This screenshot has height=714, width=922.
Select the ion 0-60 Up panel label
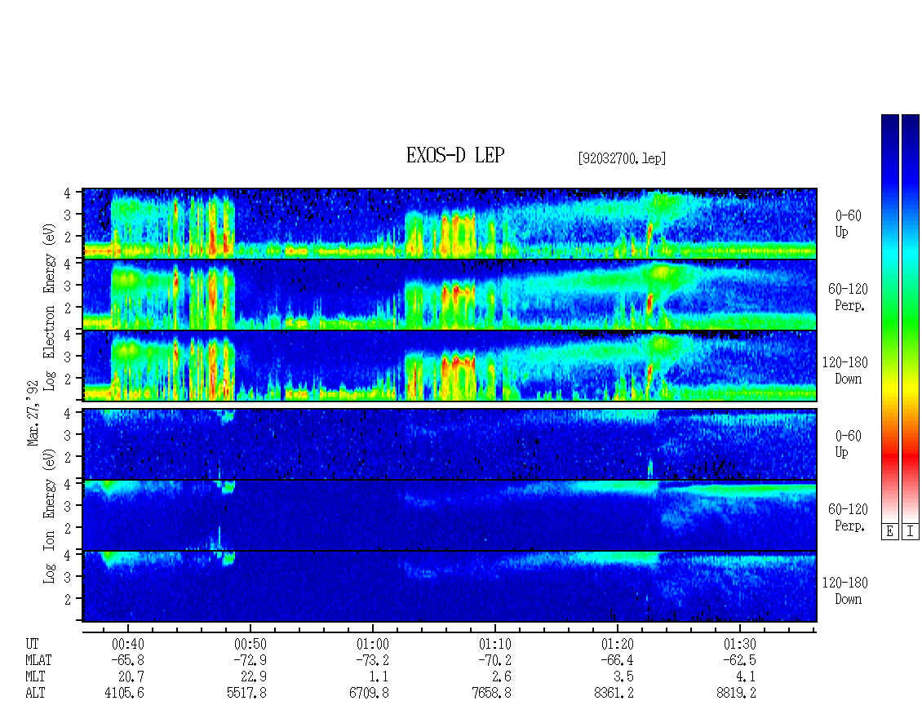coord(848,444)
